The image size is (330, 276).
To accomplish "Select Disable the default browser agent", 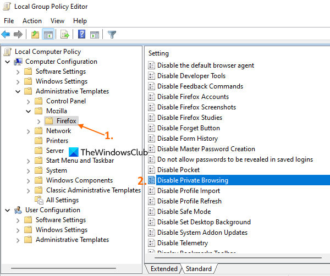I will click(x=206, y=65).
